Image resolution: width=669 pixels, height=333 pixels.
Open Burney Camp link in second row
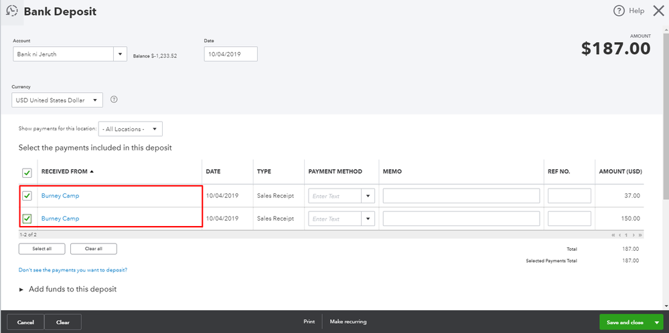click(60, 219)
